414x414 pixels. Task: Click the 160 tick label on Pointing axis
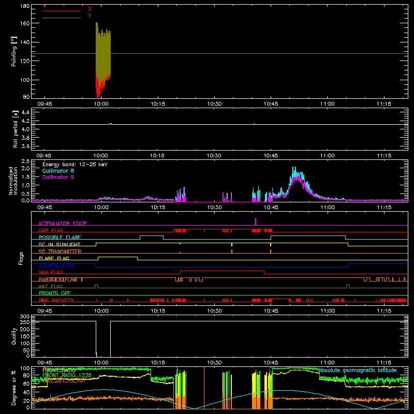(25, 23)
